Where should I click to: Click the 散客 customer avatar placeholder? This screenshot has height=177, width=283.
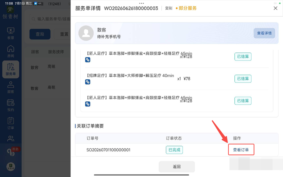click(86, 33)
